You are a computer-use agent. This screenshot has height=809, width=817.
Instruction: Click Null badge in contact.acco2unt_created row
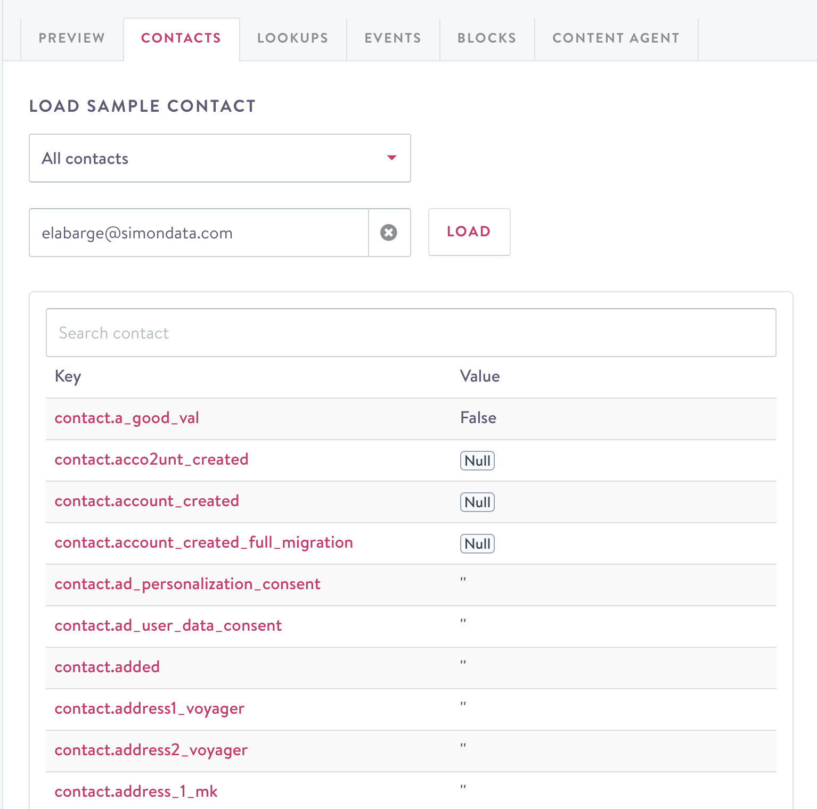tap(477, 460)
